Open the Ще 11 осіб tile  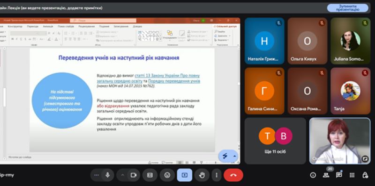click(275, 141)
